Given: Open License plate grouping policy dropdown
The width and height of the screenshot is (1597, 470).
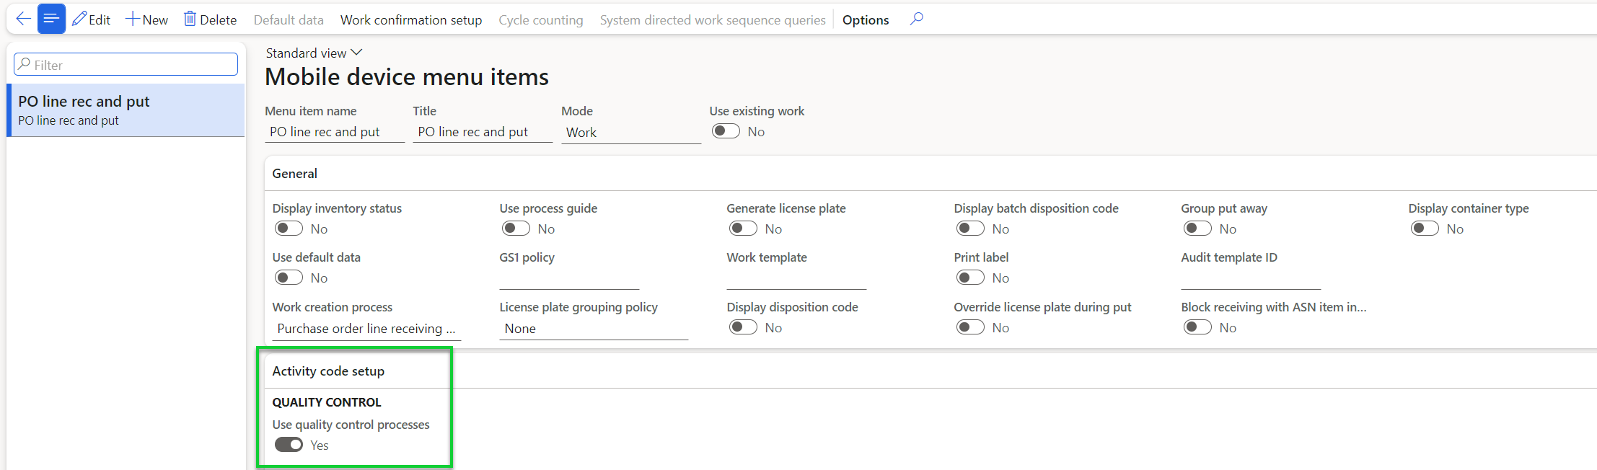Looking at the screenshot, I should (x=594, y=329).
